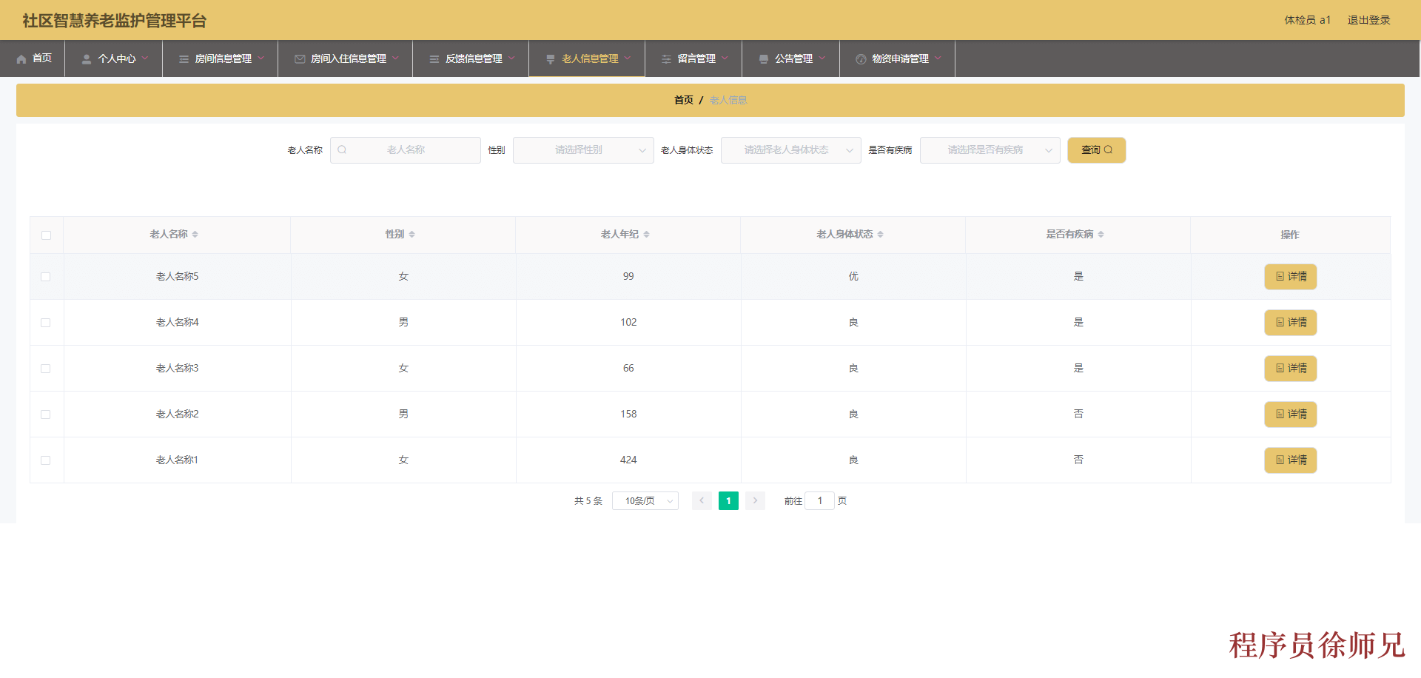Open the 请选择老人身体状态 dropdown
Screen dimensions: 1421x678
click(x=790, y=150)
